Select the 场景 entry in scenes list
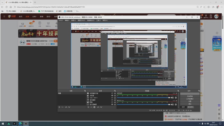 click(x=72, y=93)
